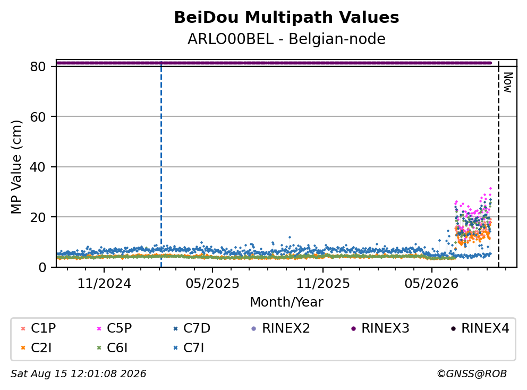Click the blue dashed vertical event line
The image size is (527, 390).
pos(161,165)
